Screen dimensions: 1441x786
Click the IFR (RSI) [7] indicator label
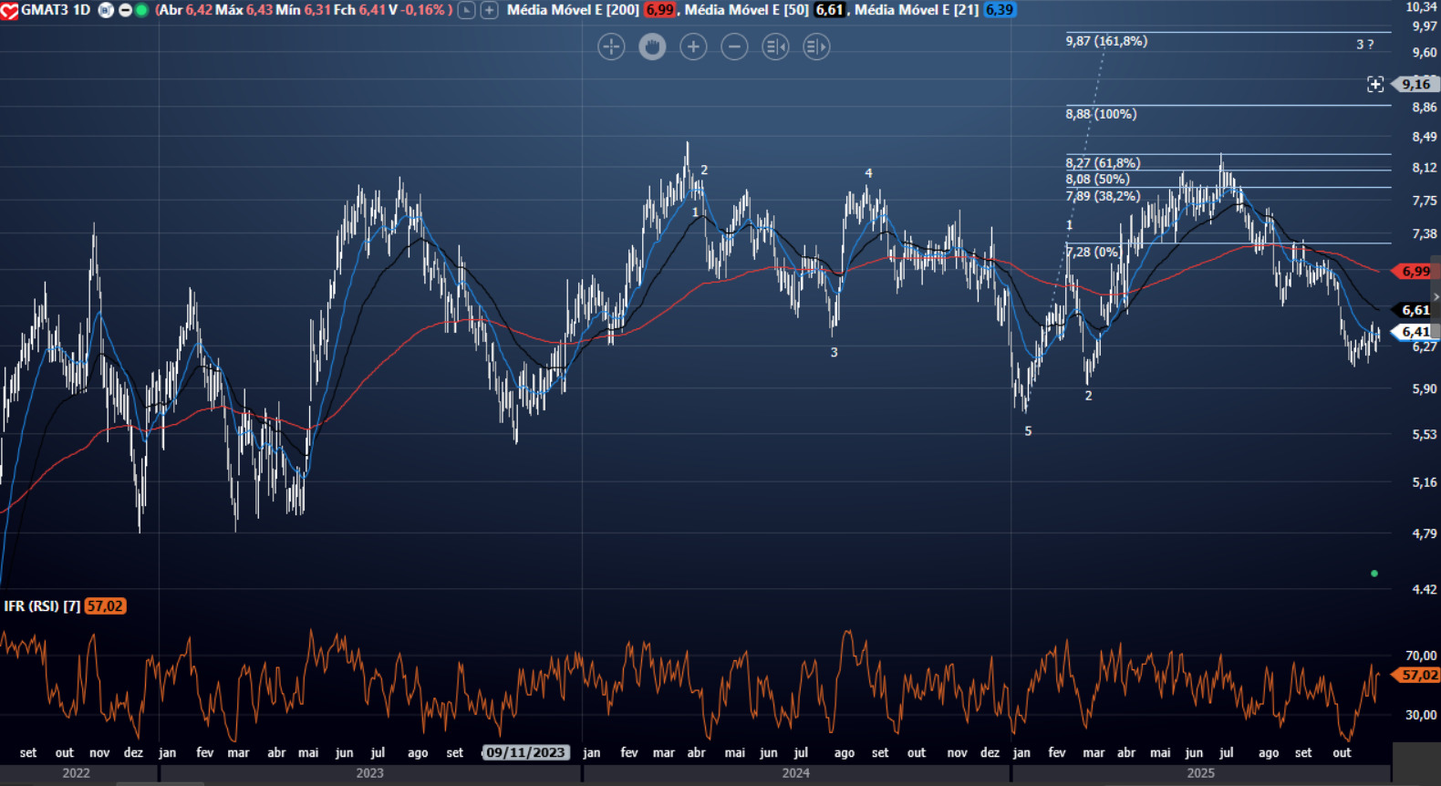[x=42, y=606]
